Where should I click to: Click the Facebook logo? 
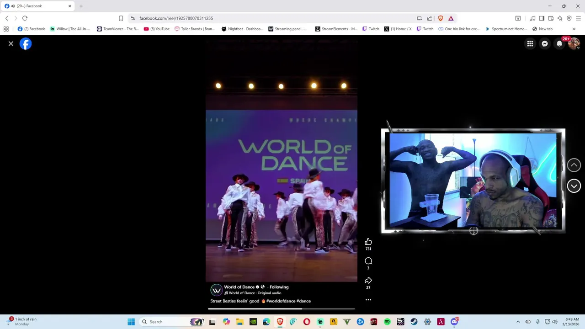tap(26, 43)
